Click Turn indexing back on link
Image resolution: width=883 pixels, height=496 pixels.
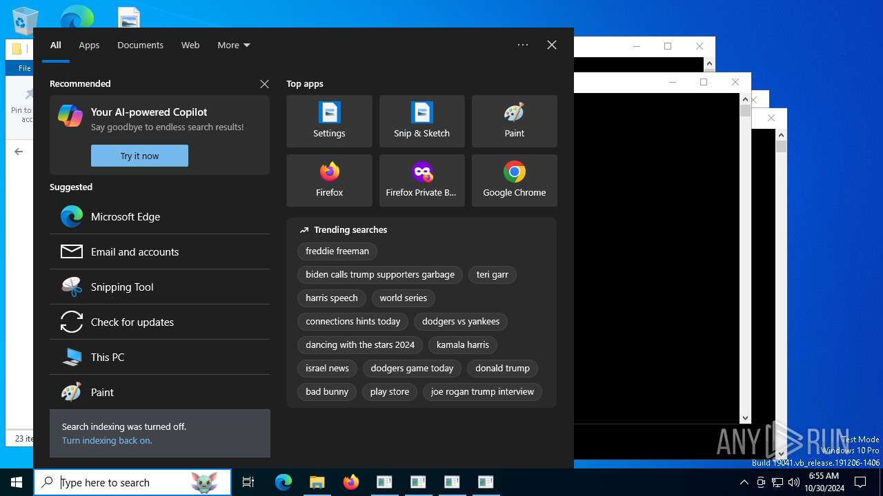click(107, 440)
